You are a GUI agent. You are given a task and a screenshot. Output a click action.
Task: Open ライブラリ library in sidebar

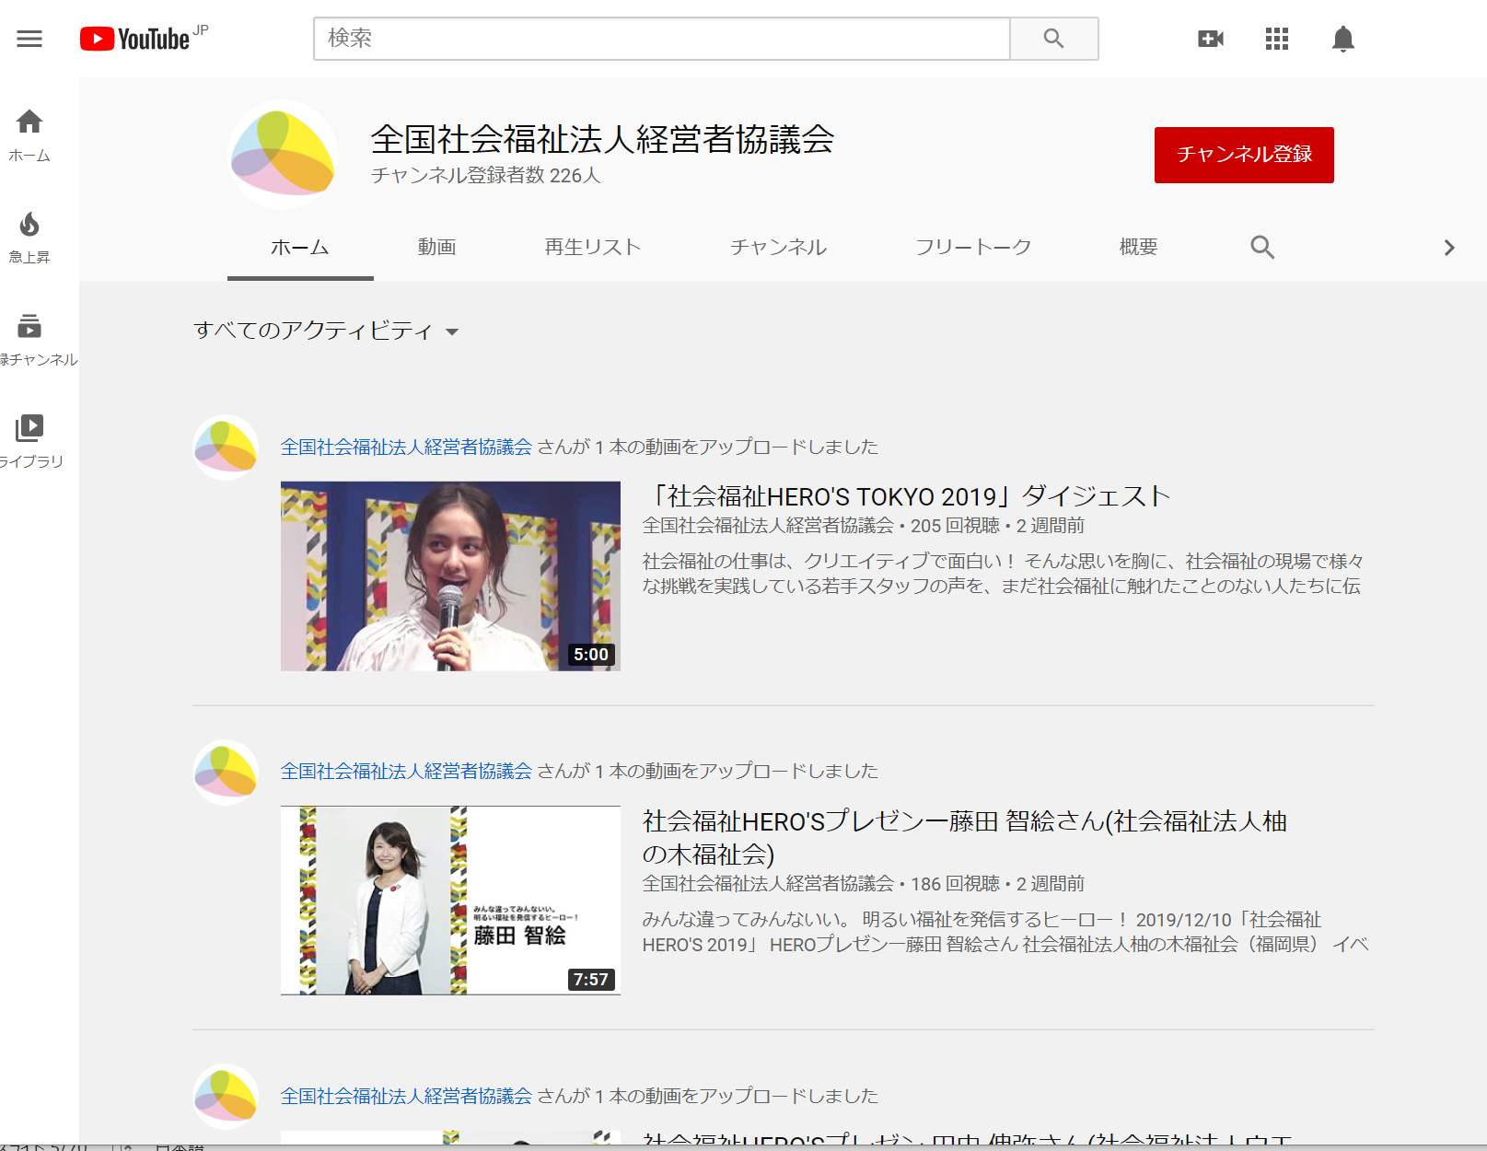pos(29,441)
